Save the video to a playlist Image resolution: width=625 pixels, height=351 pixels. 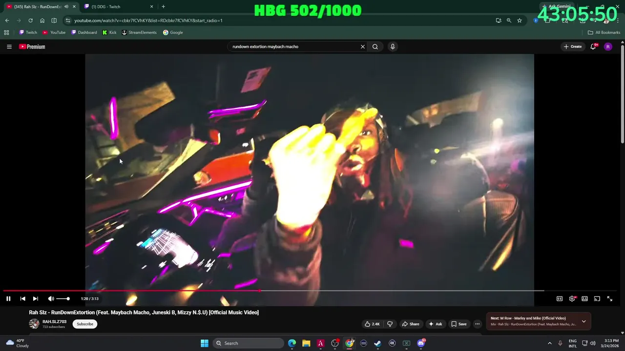pyautogui.click(x=458, y=324)
